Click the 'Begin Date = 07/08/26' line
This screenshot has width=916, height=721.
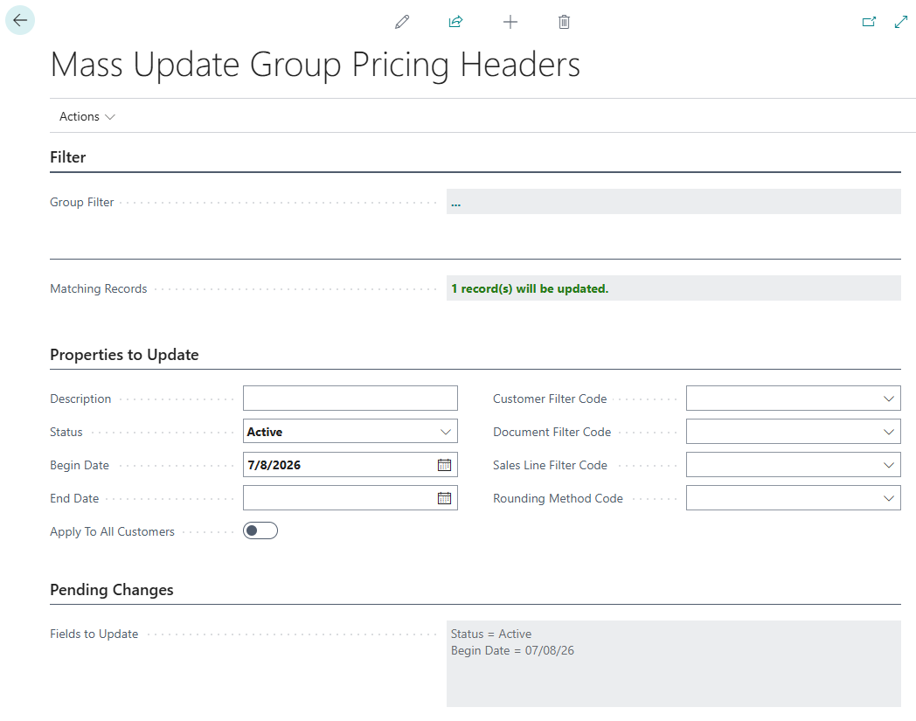[512, 650]
